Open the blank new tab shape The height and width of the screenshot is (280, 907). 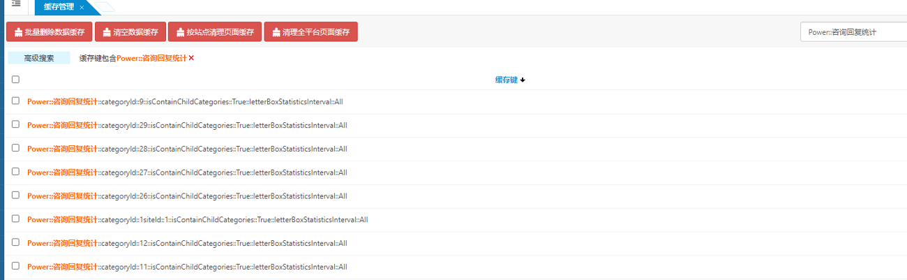103,8
